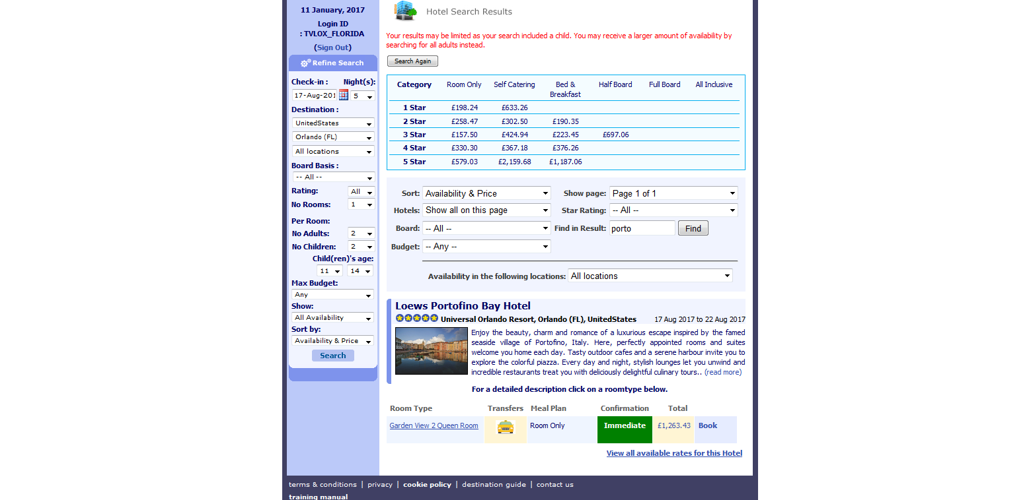Screen dimensions: 1033x500
Task: Click the All Inclusive column header
Action: 714,84
